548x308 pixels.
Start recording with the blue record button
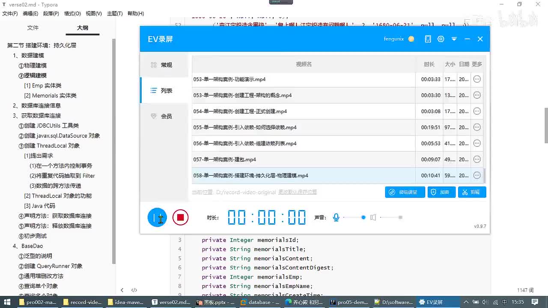click(x=157, y=218)
